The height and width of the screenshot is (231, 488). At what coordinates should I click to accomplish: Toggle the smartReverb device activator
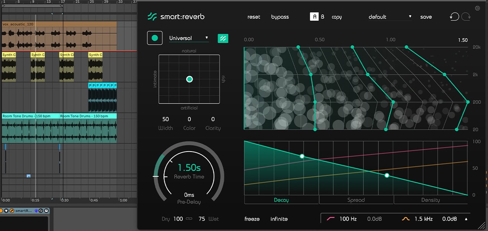tap(1, 211)
